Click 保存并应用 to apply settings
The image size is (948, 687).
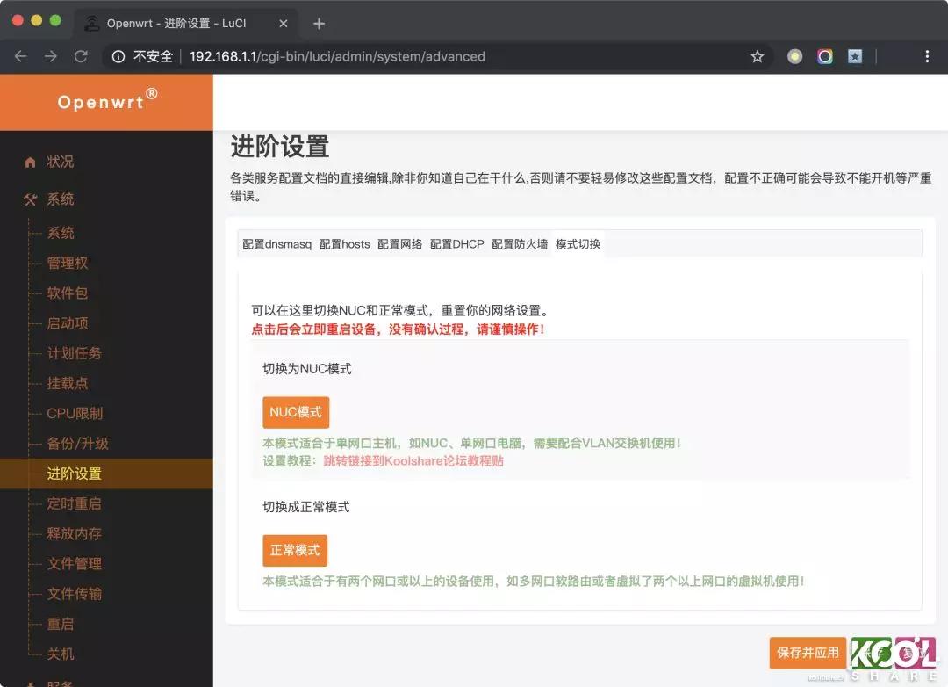[x=806, y=653]
